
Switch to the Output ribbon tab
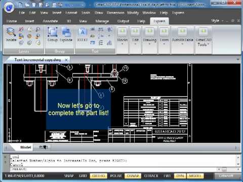[123, 21]
